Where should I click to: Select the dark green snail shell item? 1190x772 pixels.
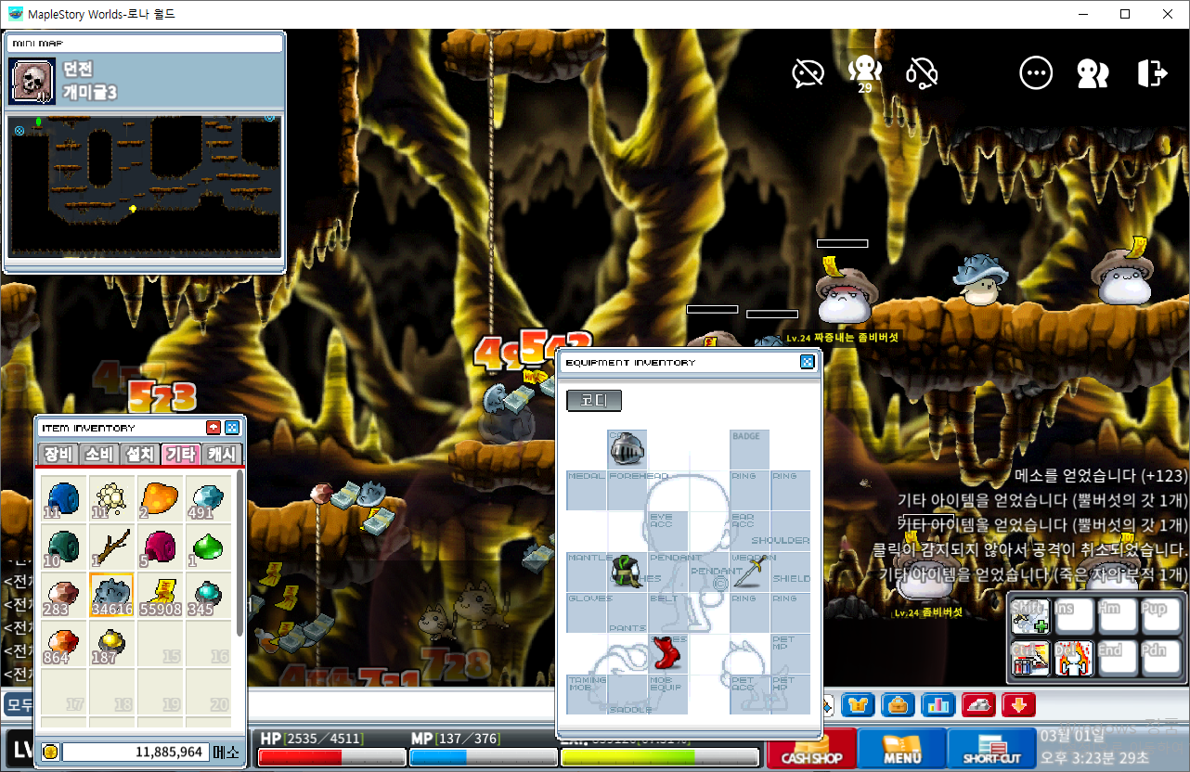[64, 547]
